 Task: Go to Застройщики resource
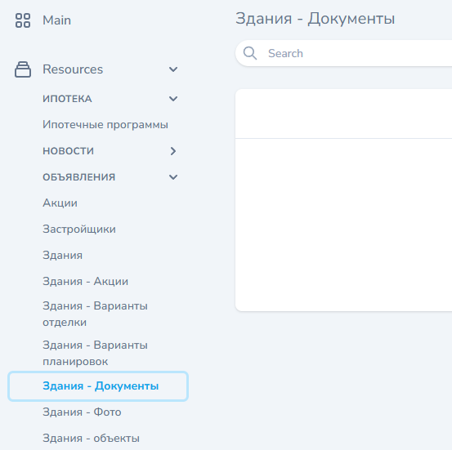pos(79,229)
